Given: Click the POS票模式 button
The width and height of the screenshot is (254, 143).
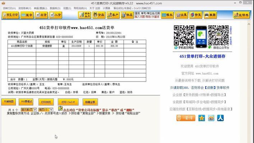Looking at the screenshot, I should pyautogui.click(x=26, y=102).
